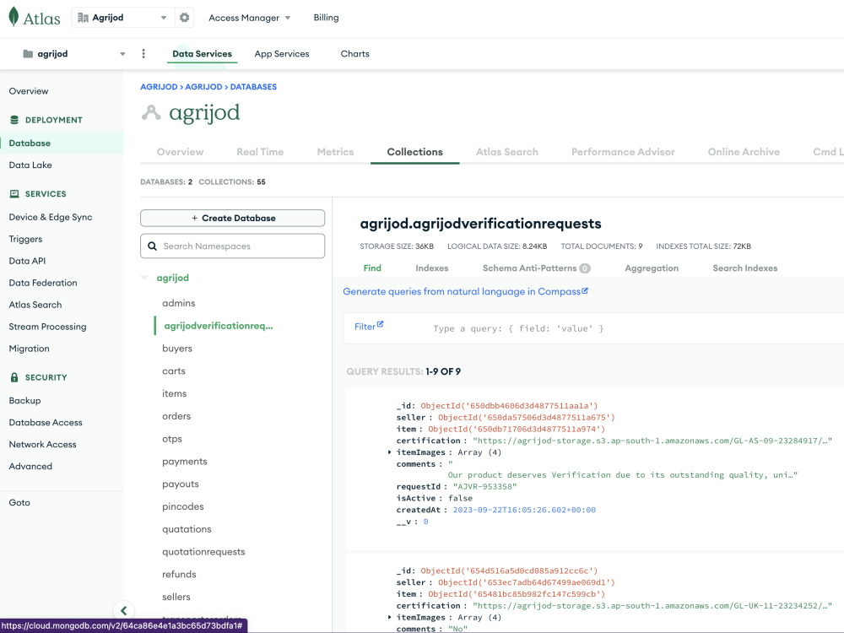Open the agrijod project dropdown arrow
The width and height of the screenshot is (844, 633).
pos(122,53)
